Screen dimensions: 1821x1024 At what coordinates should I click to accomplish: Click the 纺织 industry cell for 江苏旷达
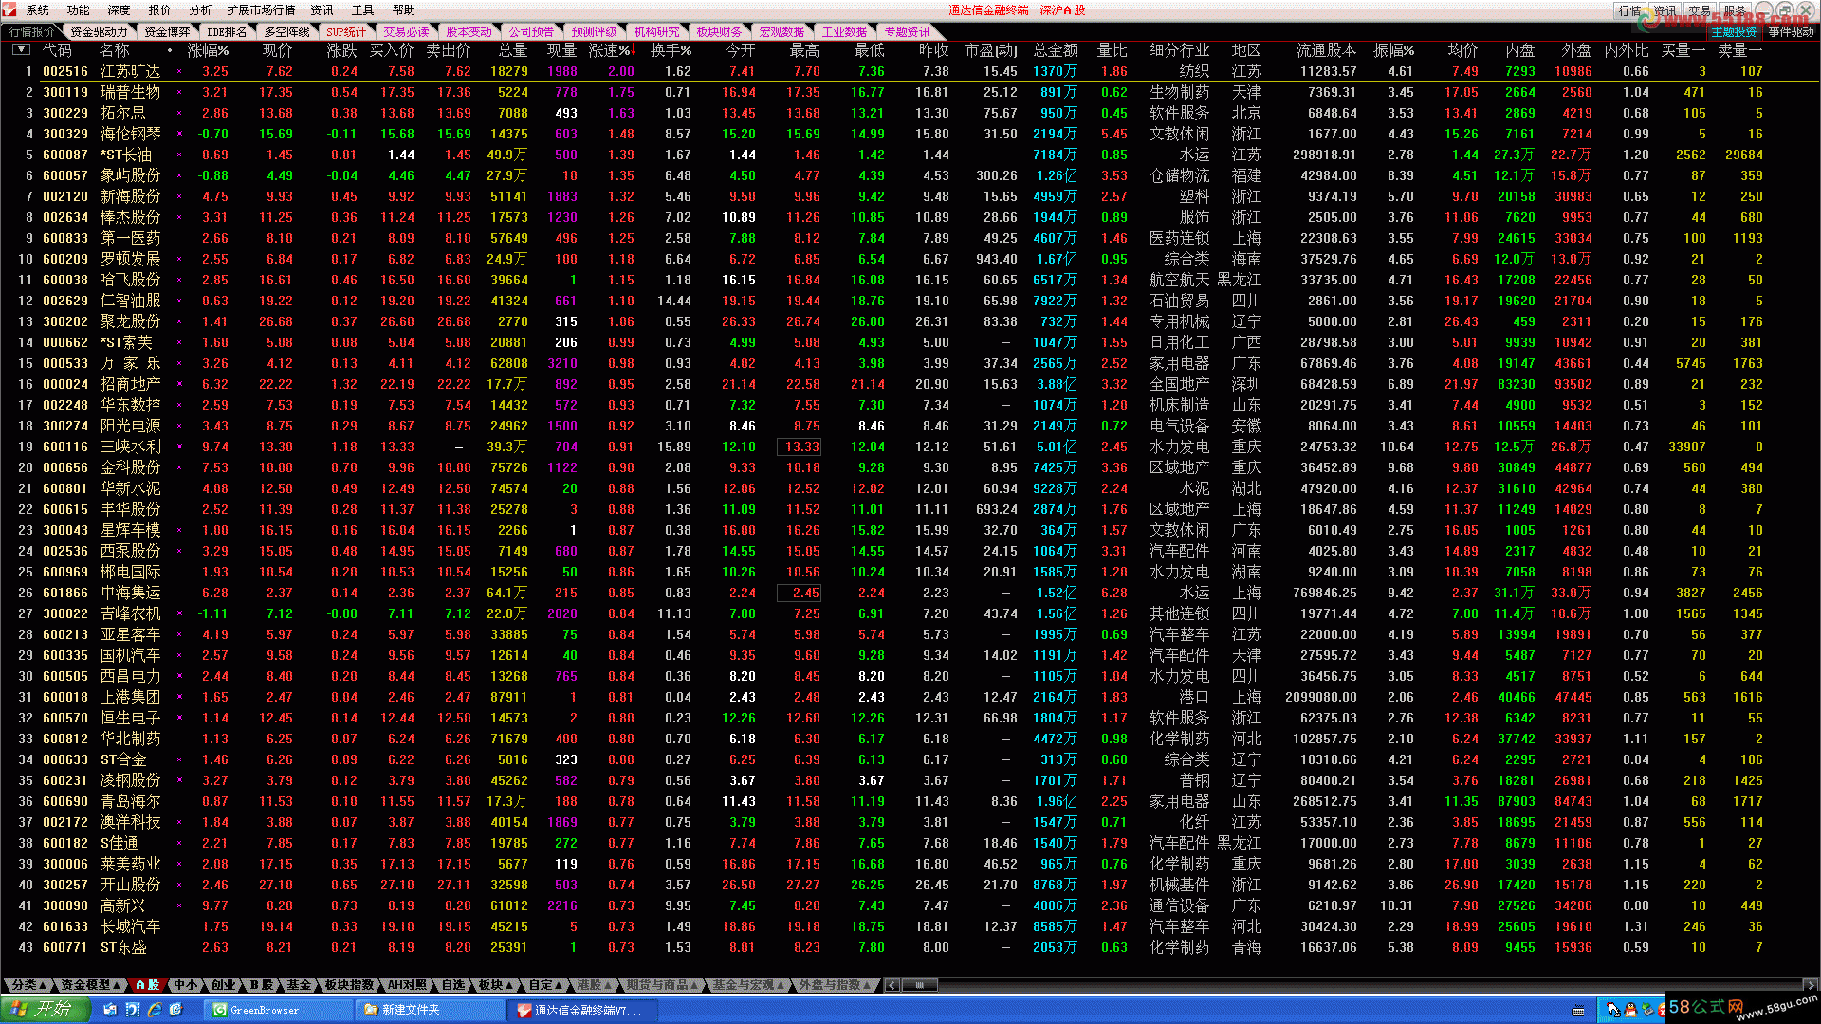[x=1194, y=71]
